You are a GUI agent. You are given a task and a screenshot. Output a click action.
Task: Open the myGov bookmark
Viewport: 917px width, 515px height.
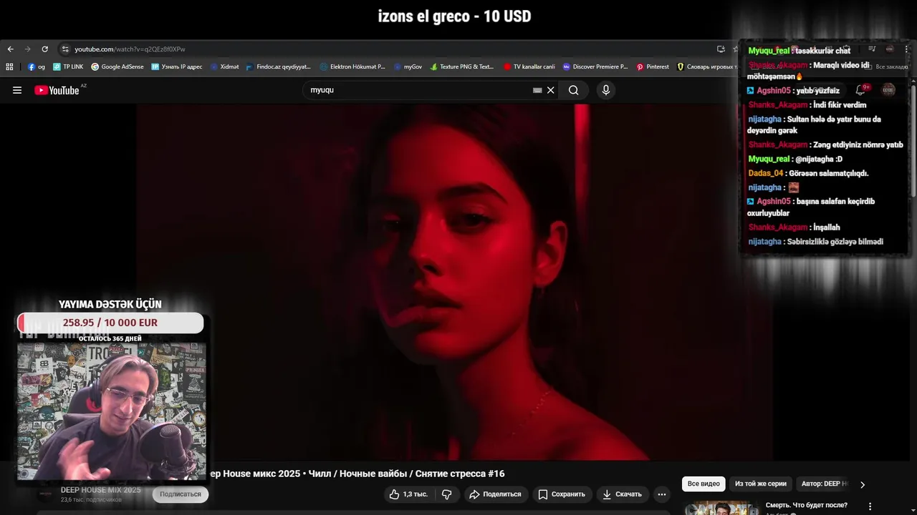click(x=408, y=67)
